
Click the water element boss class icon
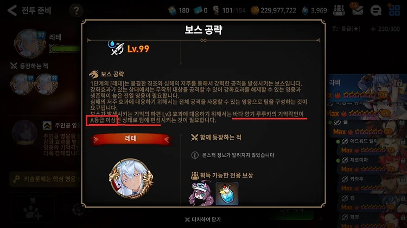pyautogui.click(x=116, y=48)
